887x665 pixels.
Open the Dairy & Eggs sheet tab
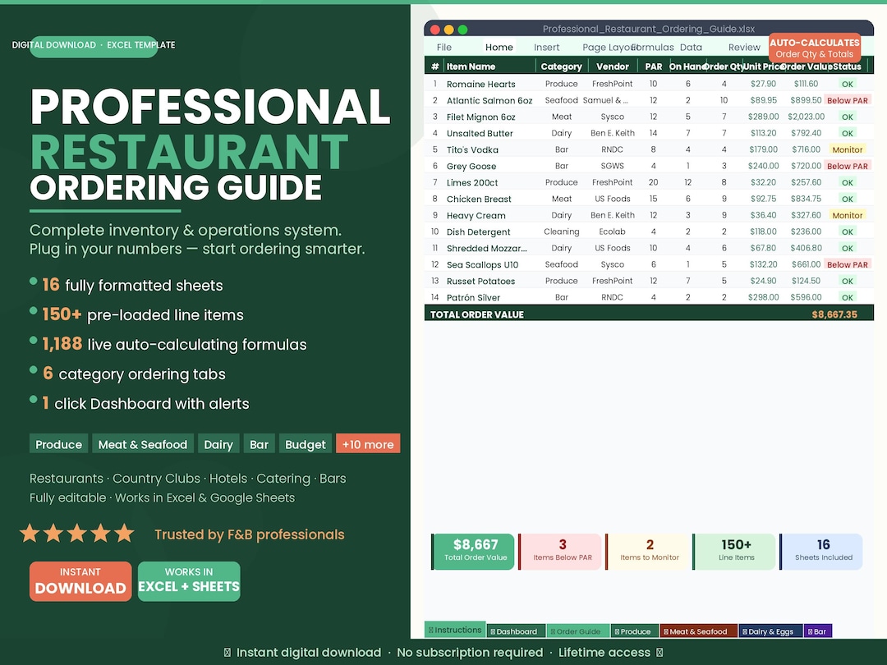click(770, 631)
